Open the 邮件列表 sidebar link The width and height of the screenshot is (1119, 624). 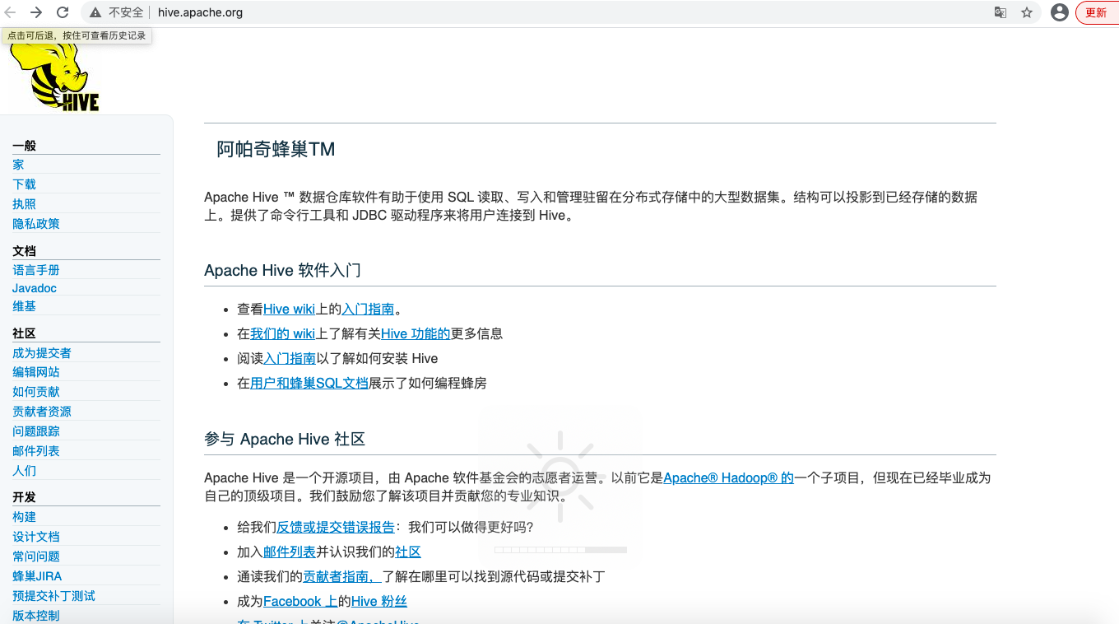[35, 450]
